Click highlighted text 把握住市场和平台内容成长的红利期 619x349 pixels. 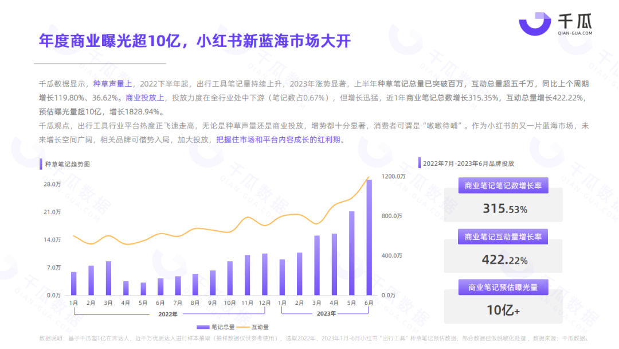279,139
